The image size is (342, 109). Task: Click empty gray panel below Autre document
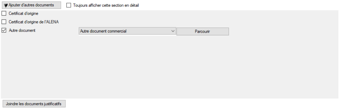[169, 67]
